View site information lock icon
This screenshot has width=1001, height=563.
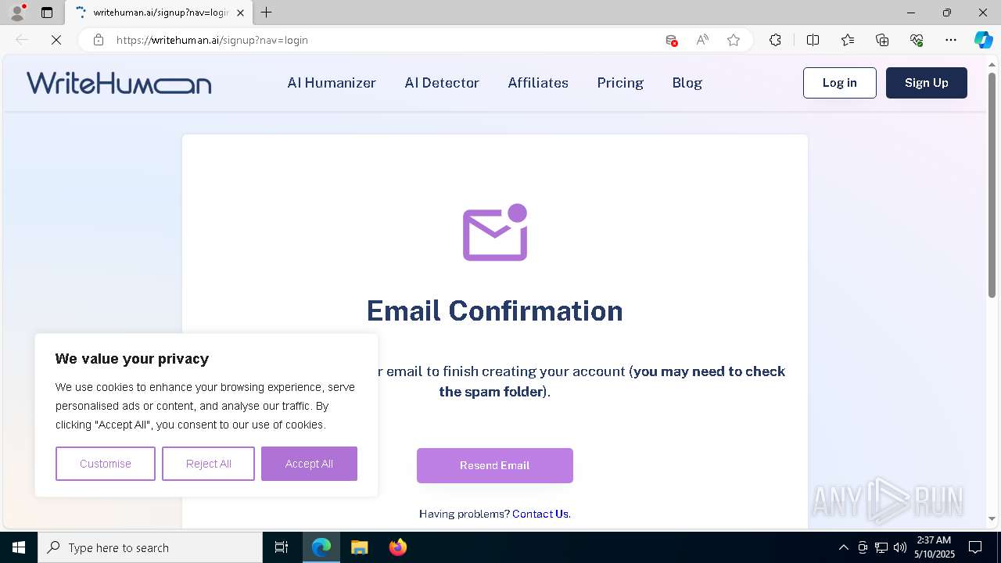click(x=99, y=40)
